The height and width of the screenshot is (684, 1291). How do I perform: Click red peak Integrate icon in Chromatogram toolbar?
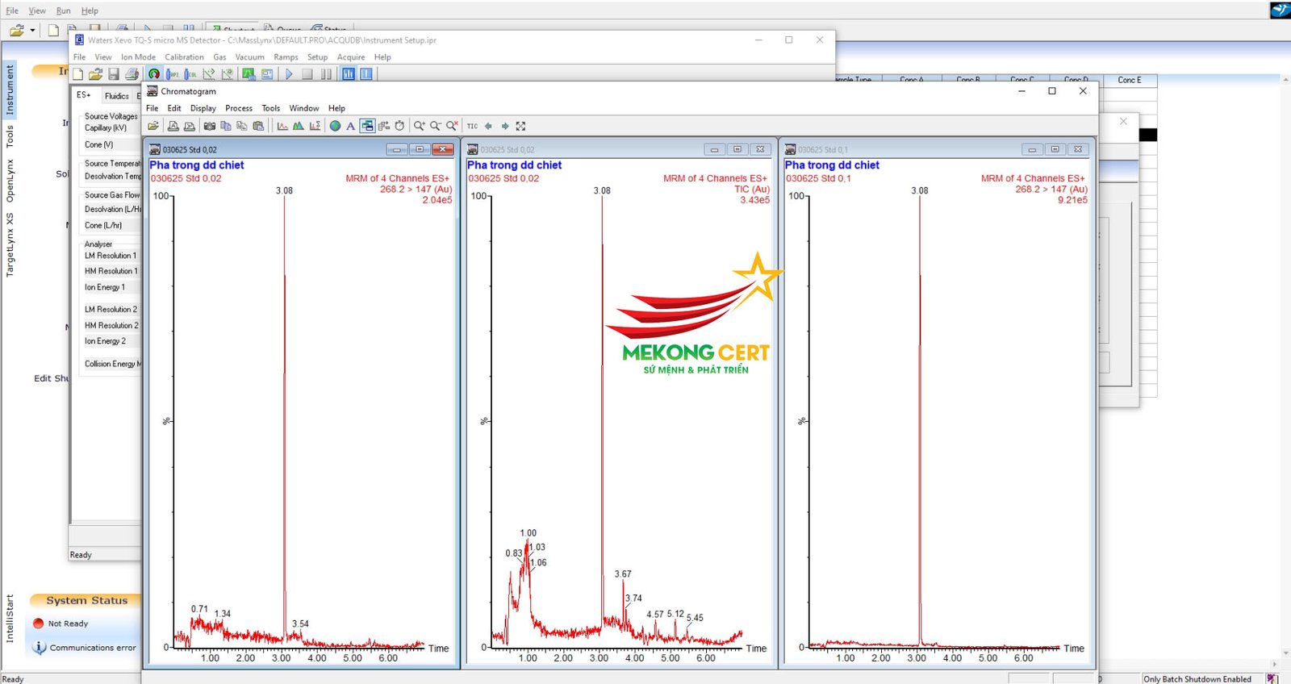click(282, 126)
